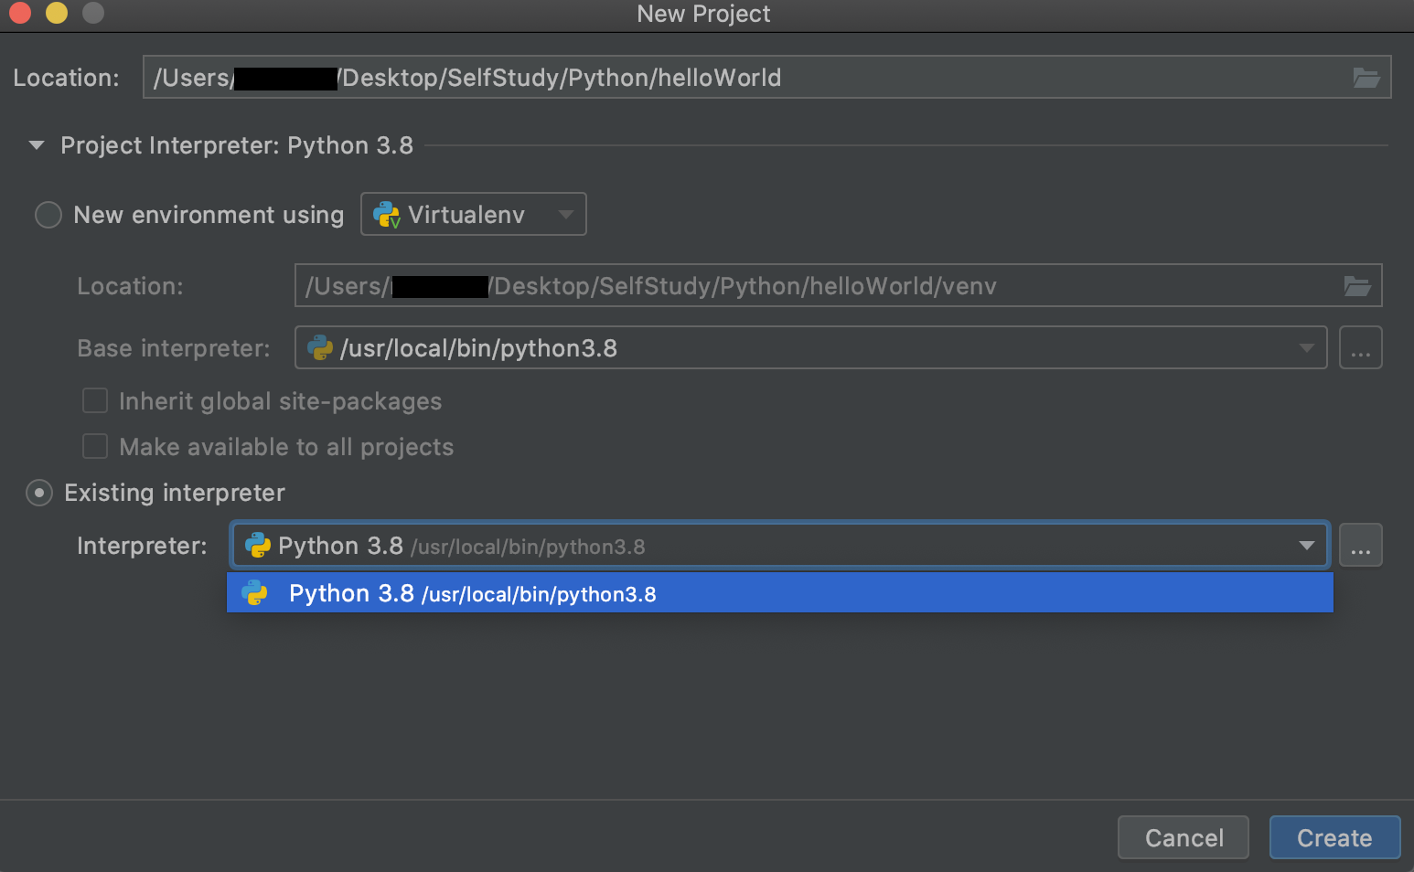
Task: Close the New Project window
Action: [20, 13]
